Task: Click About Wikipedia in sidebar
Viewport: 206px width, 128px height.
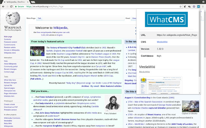Action: (x=10, y=64)
